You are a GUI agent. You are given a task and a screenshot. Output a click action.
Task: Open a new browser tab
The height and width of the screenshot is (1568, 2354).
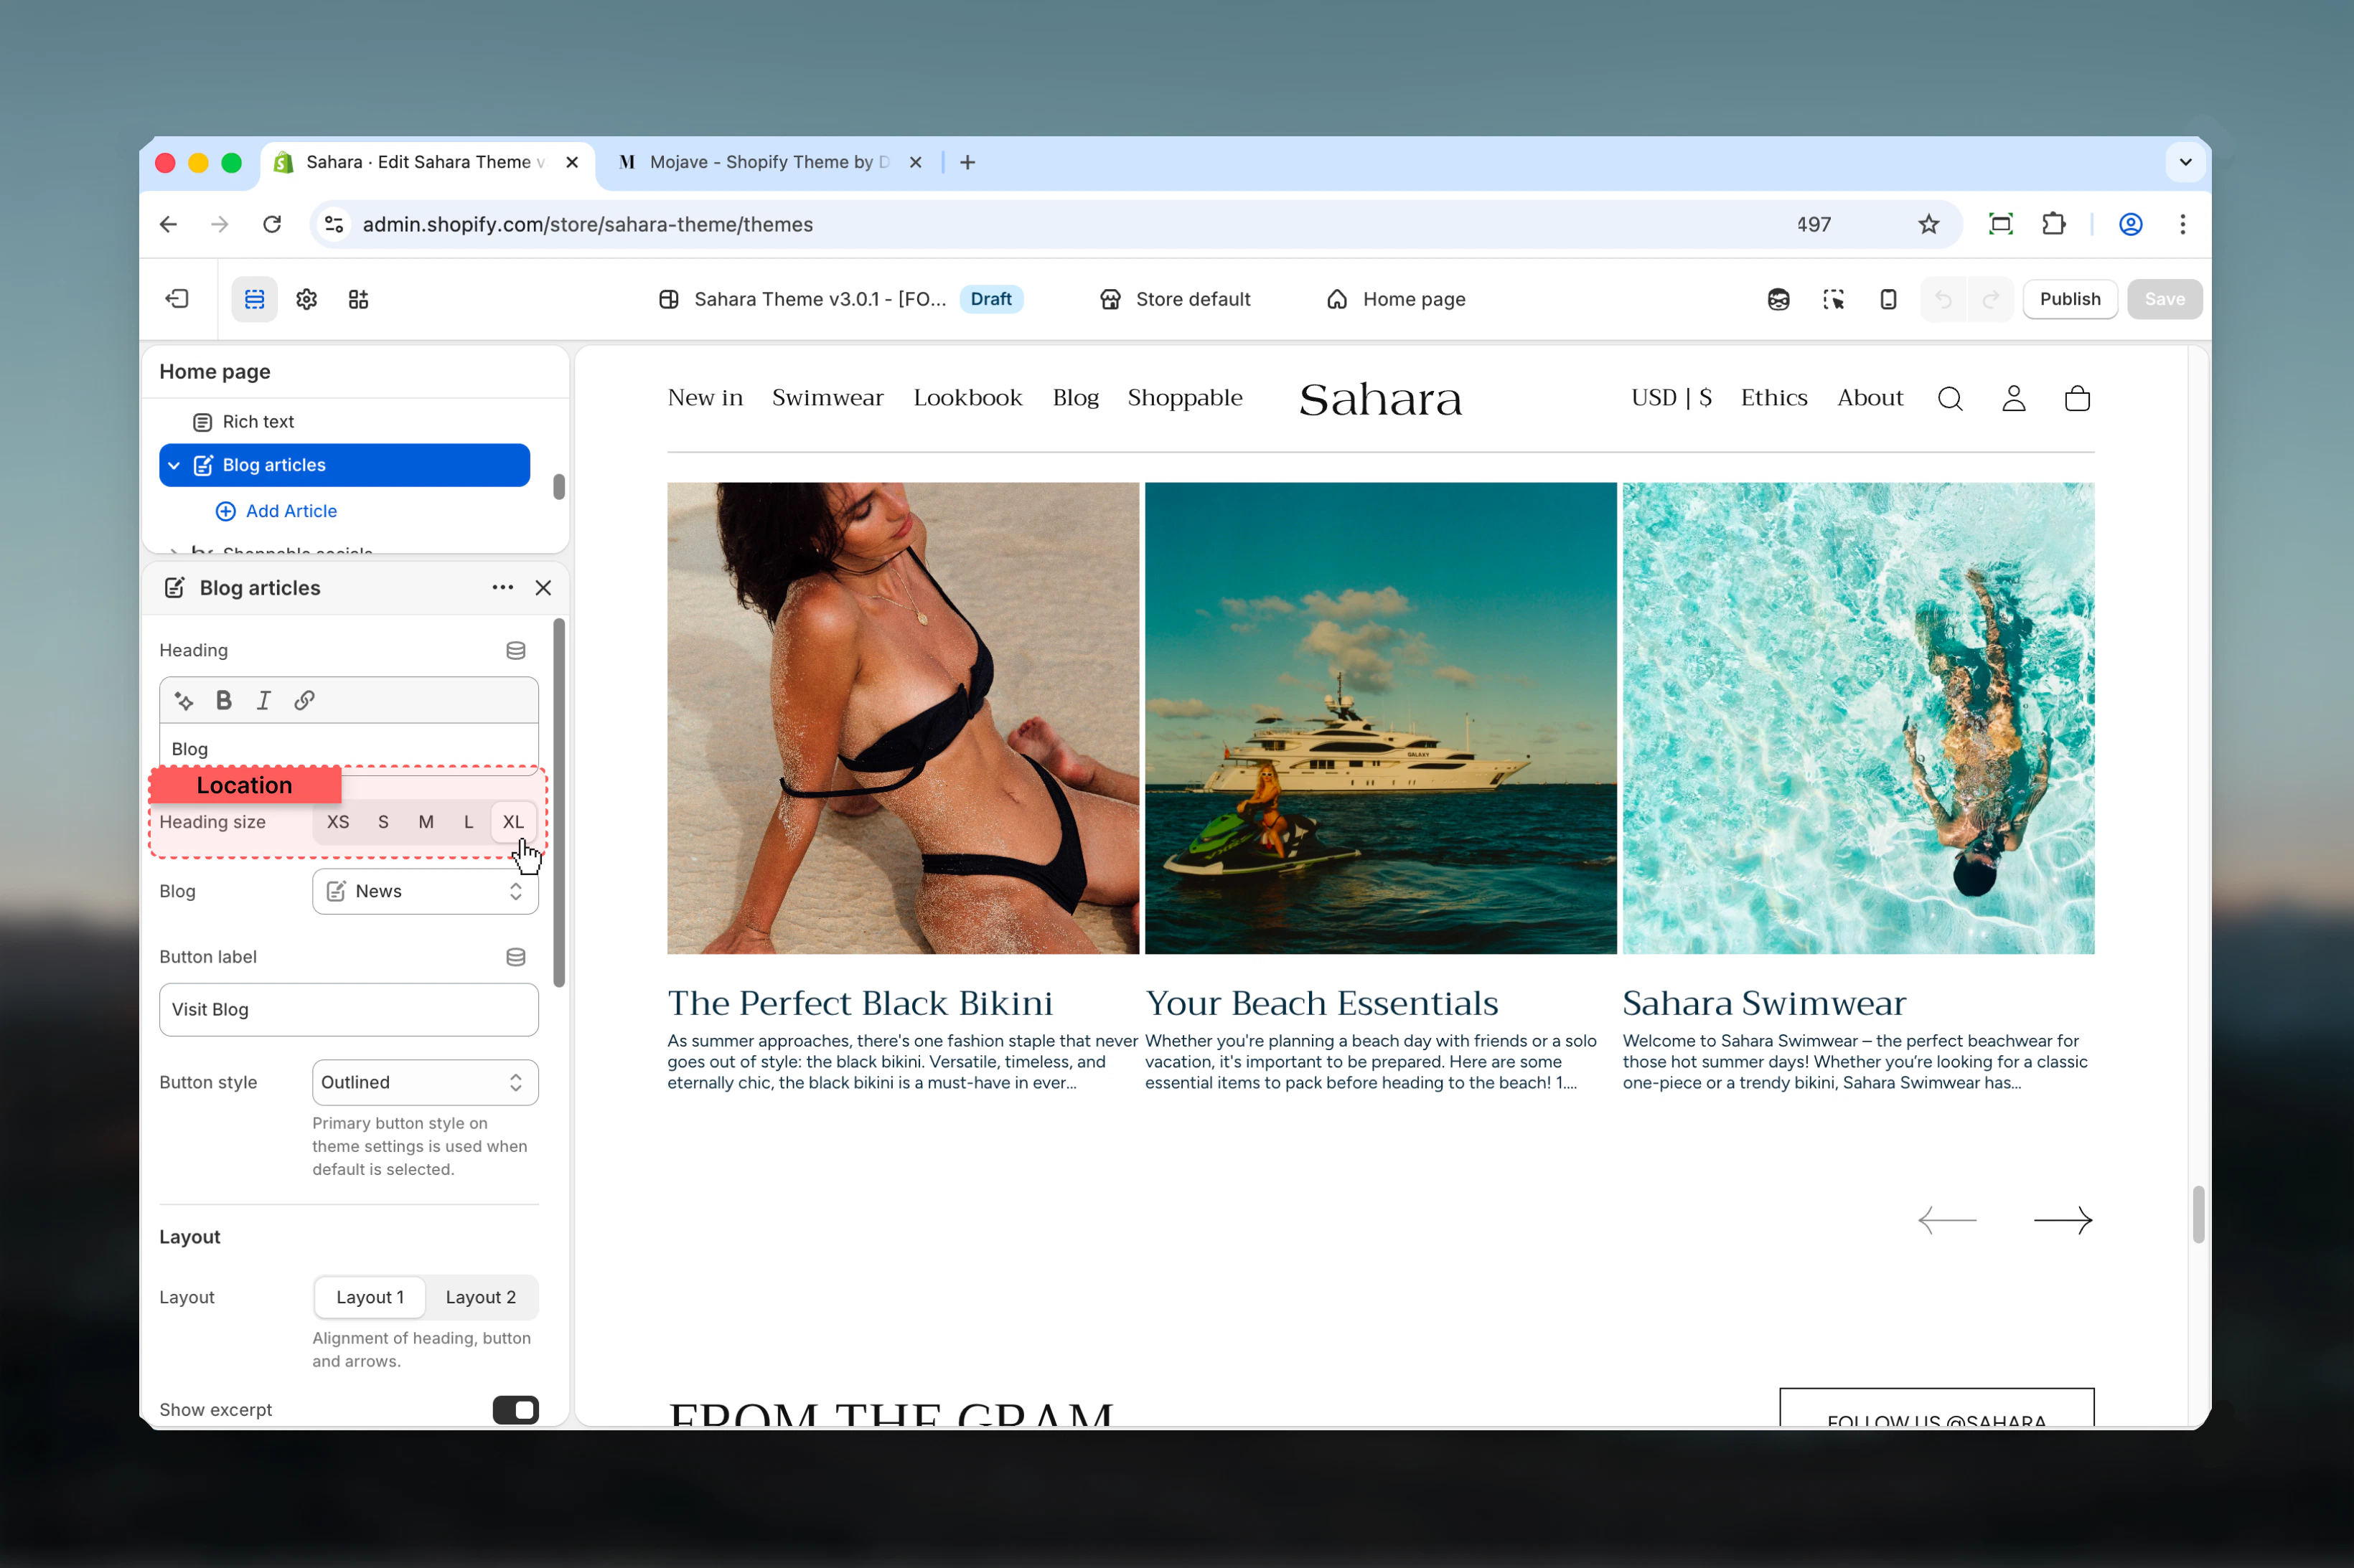coord(967,162)
